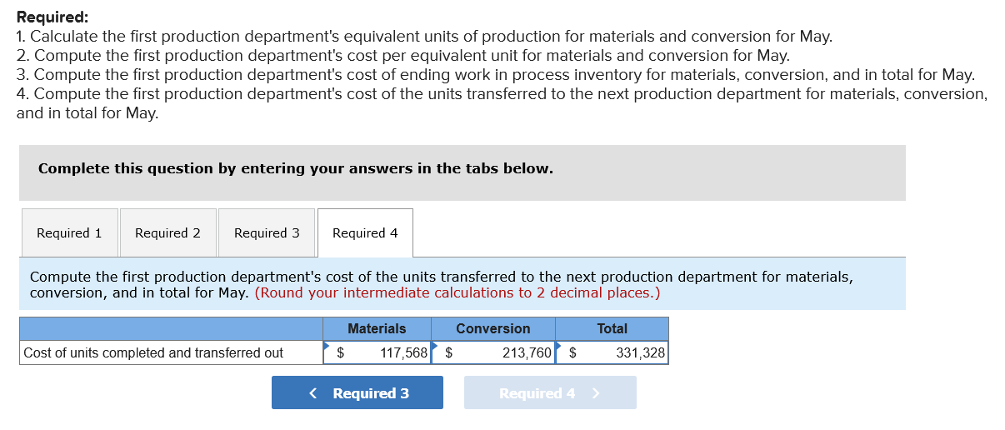Click the dollar sign in Materials cell
1005x430 pixels.
click(340, 353)
